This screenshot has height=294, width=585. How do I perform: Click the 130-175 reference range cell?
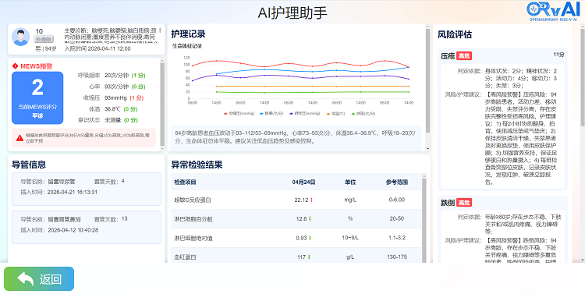point(397,257)
